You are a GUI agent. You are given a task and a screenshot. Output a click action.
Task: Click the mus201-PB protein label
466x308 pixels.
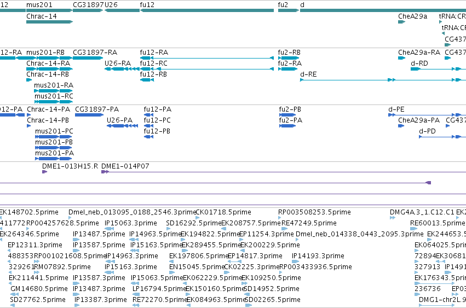pos(54,142)
